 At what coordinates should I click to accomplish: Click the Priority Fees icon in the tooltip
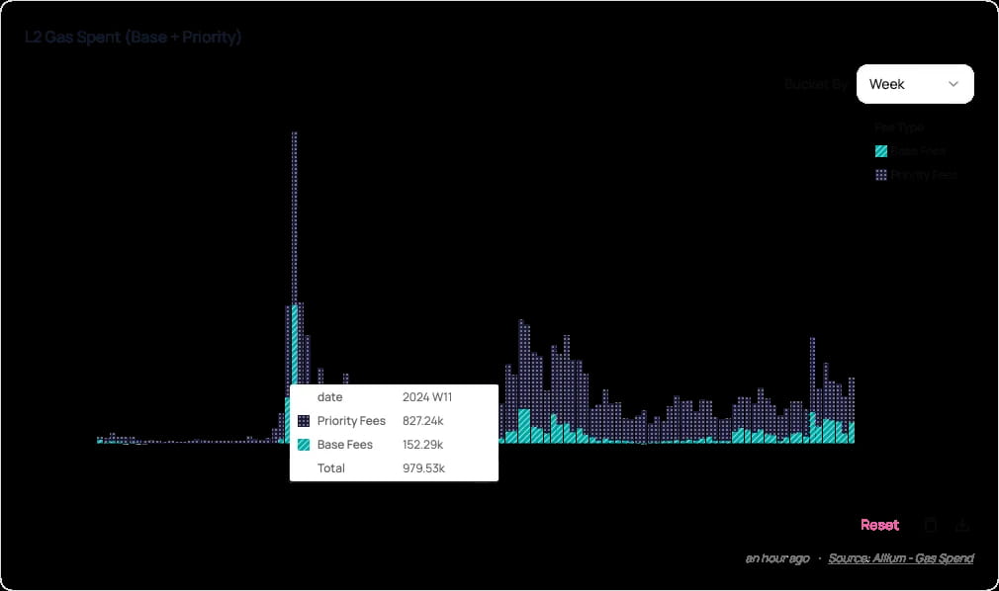click(x=304, y=421)
